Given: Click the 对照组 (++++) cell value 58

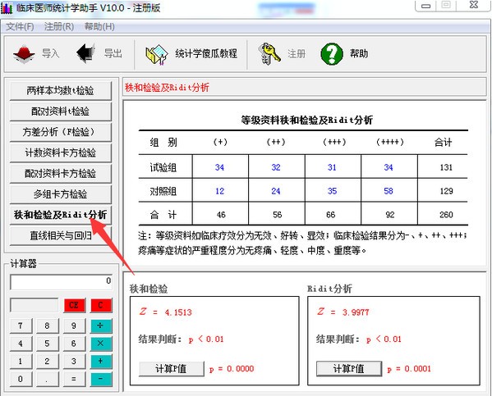Looking at the screenshot, I should (389, 191).
